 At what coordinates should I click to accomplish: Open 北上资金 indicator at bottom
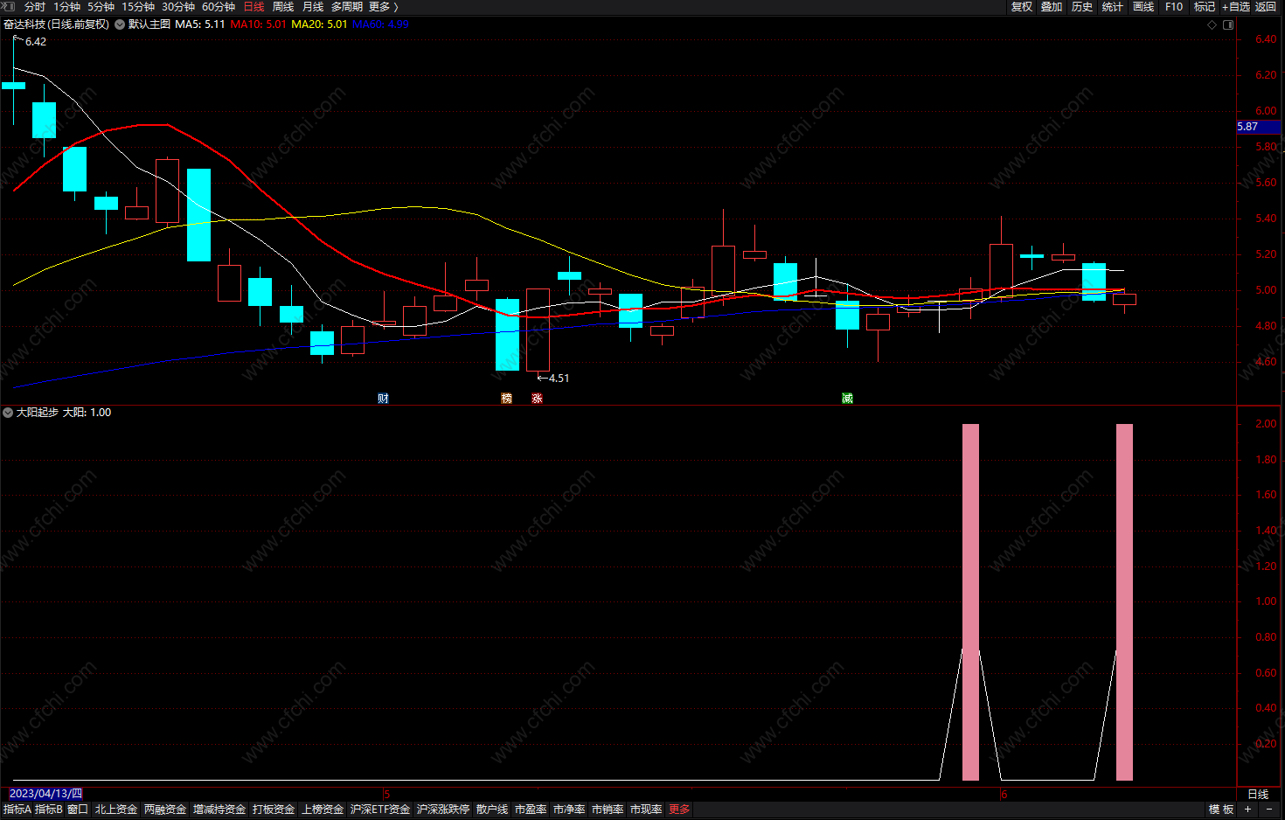[x=116, y=810]
